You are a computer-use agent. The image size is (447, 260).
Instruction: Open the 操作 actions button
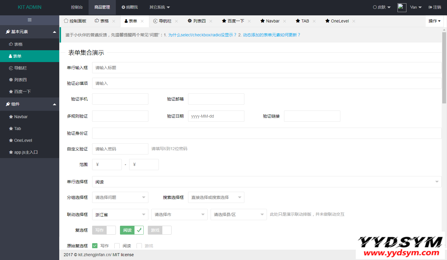coord(434,21)
